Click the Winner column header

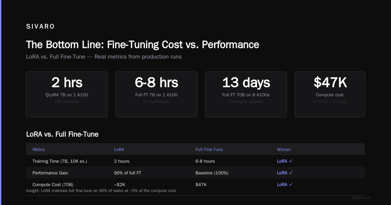284,149
